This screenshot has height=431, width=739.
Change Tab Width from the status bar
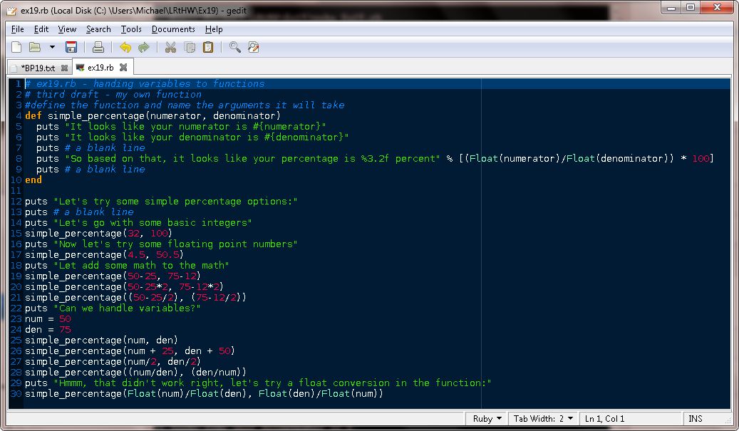point(544,418)
